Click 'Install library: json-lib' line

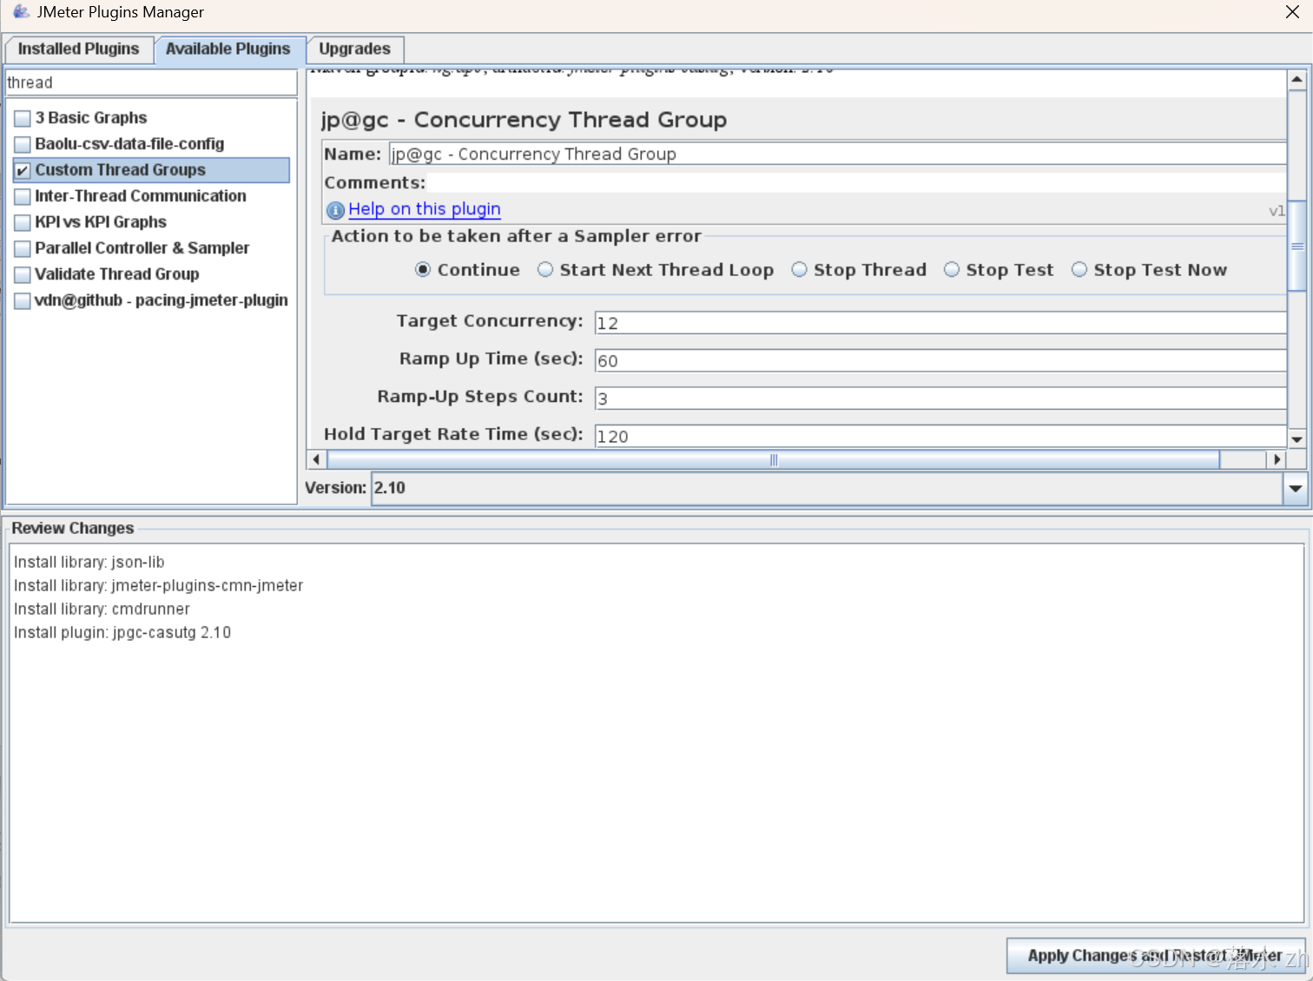pos(89,563)
